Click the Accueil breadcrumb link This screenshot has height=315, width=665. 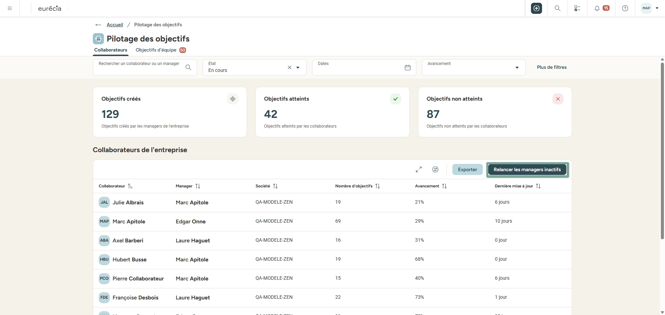tap(115, 25)
